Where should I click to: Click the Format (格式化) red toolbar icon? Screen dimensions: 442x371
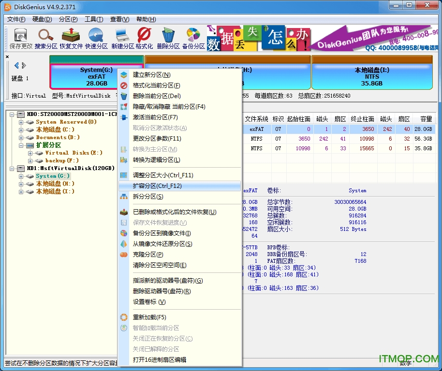click(144, 35)
